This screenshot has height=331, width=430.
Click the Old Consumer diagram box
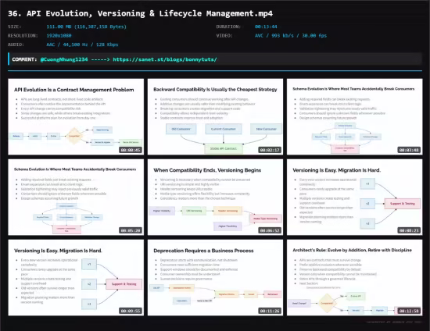coord(181,129)
